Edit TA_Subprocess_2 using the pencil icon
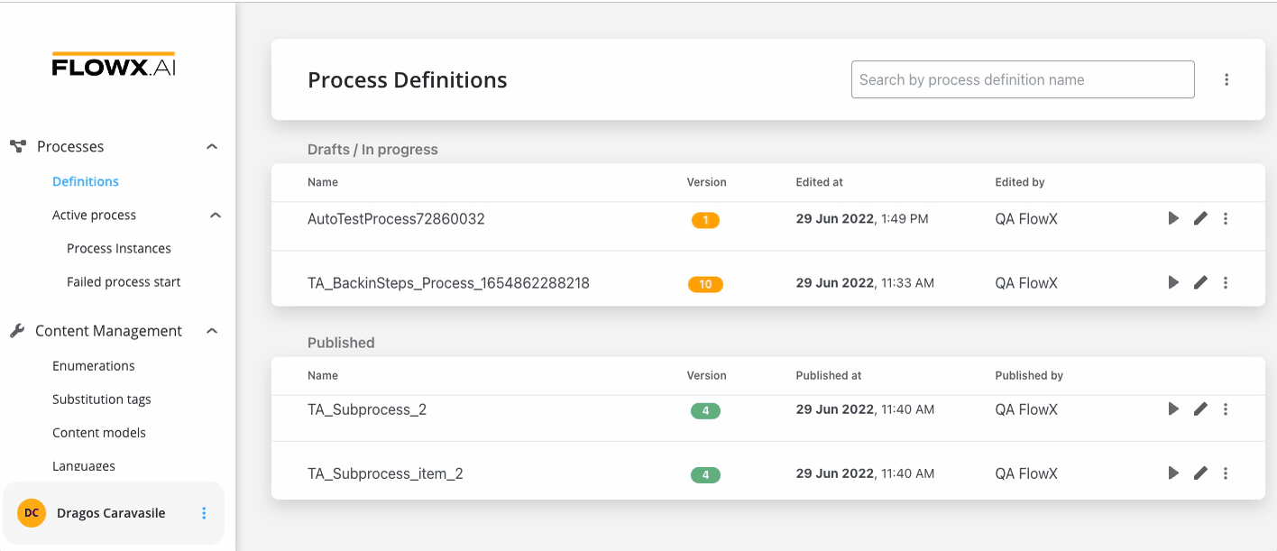Image resolution: width=1277 pixels, height=551 pixels. (x=1200, y=409)
